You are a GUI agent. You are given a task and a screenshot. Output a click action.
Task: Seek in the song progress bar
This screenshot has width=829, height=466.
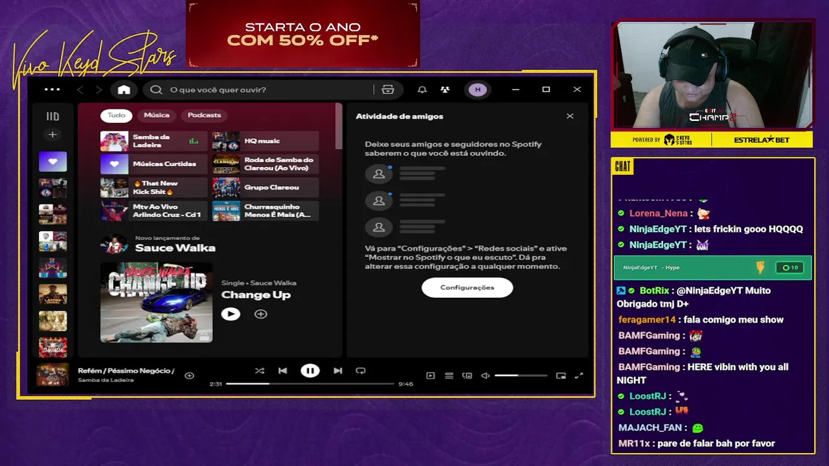pyautogui.click(x=310, y=384)
